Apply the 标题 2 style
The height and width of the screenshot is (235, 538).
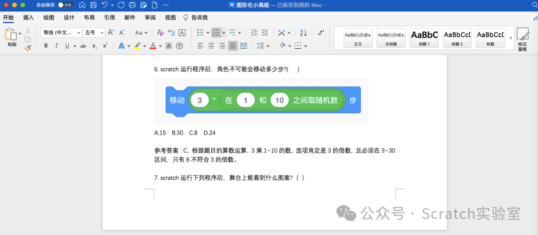click(x=457, y=38)
